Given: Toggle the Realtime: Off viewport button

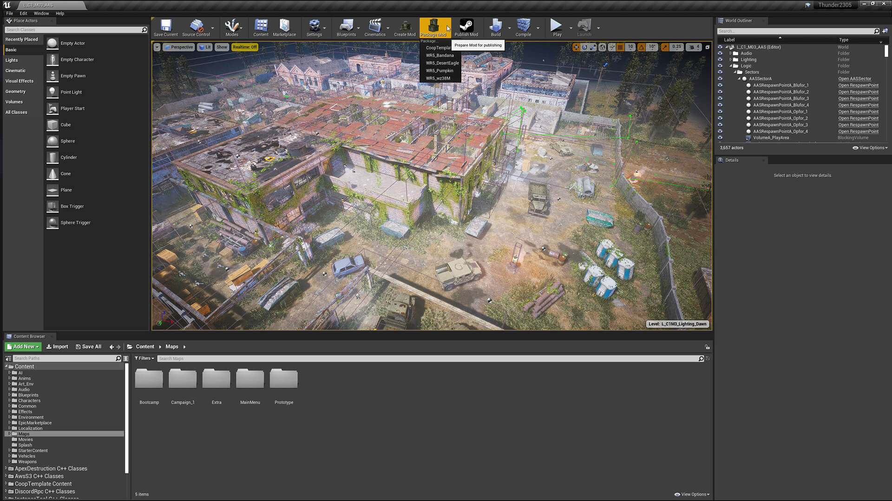Looking at the screenshot, I should point(245,47).
